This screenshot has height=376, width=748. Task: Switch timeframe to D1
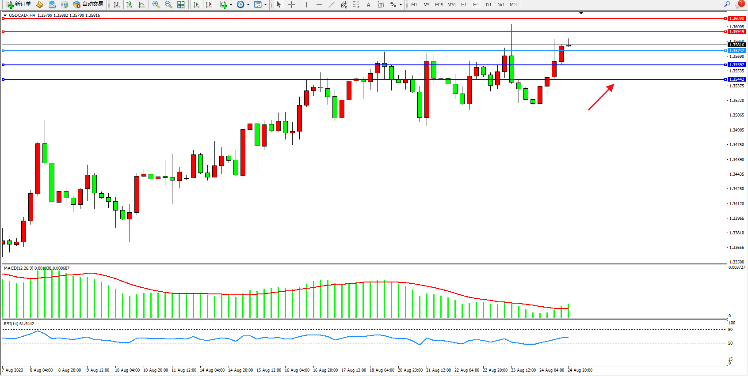click(488, 4)
